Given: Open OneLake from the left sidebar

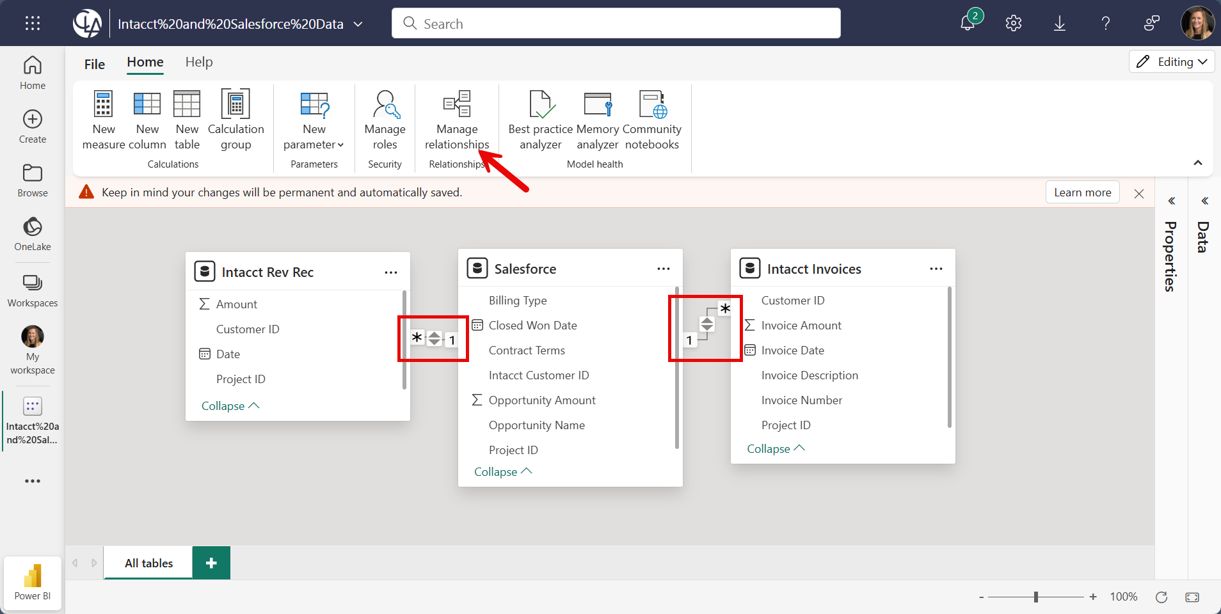Looking at the screenshot, I should 33,234.
